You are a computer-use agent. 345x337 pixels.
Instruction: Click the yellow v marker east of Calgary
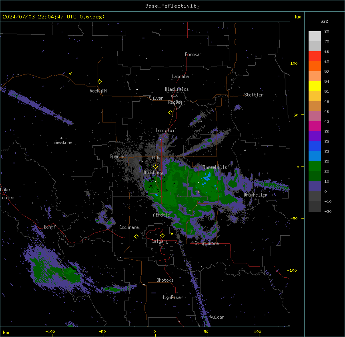pos(172,234)
